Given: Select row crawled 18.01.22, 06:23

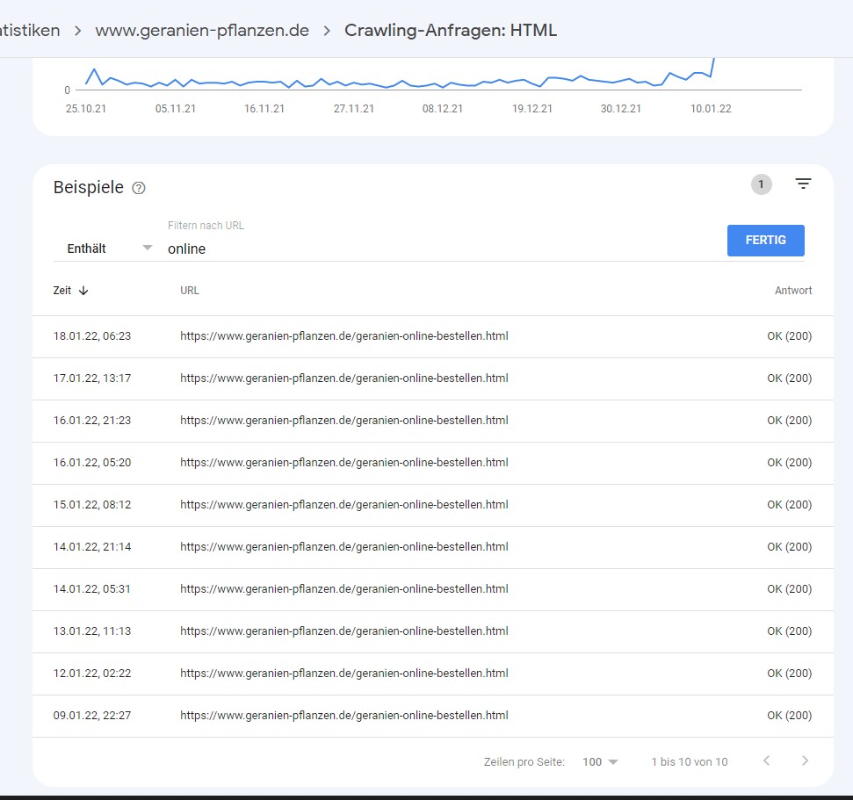Looking at the screenshot, I should pyautogui.click(x=92, y=336).
